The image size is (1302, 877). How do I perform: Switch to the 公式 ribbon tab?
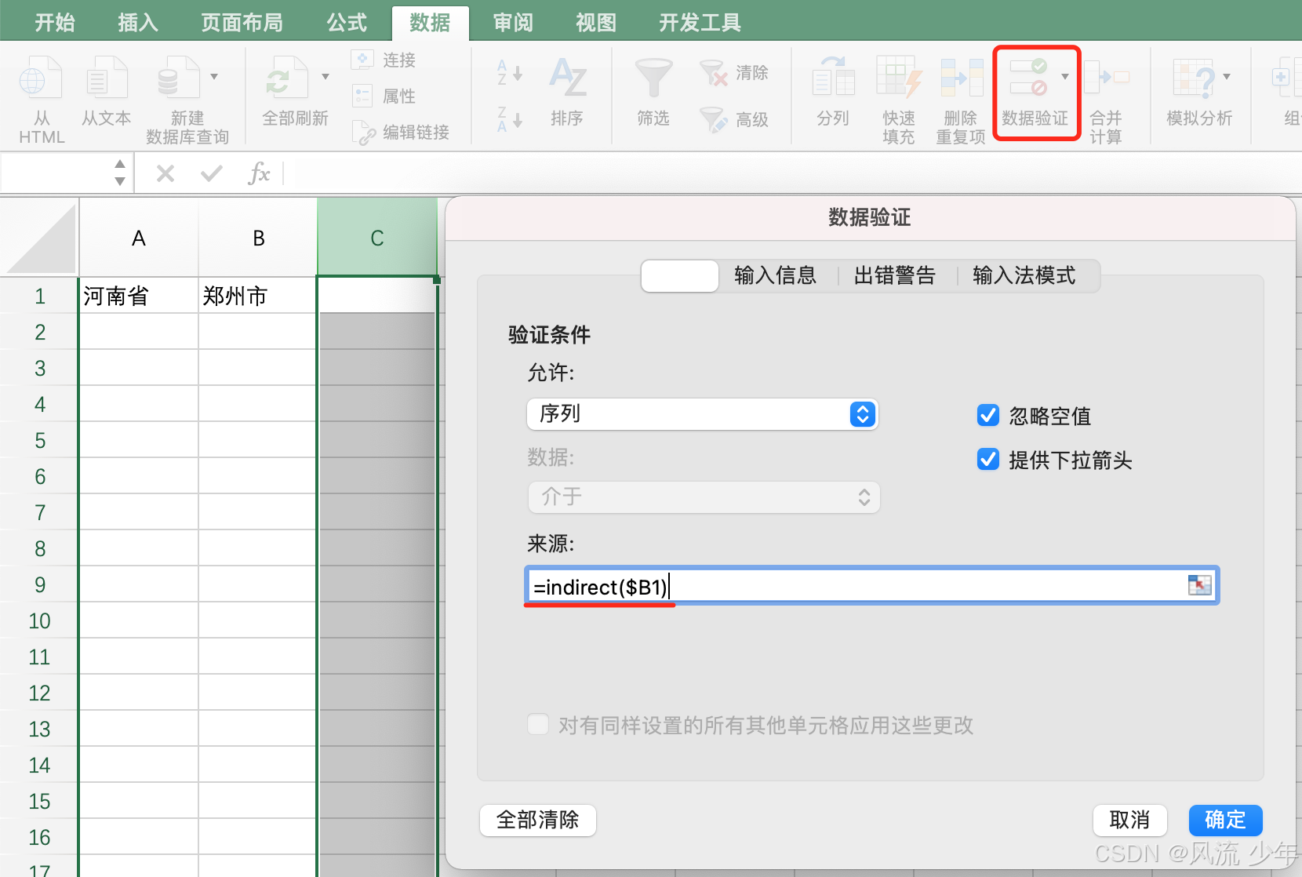(347, 23)
